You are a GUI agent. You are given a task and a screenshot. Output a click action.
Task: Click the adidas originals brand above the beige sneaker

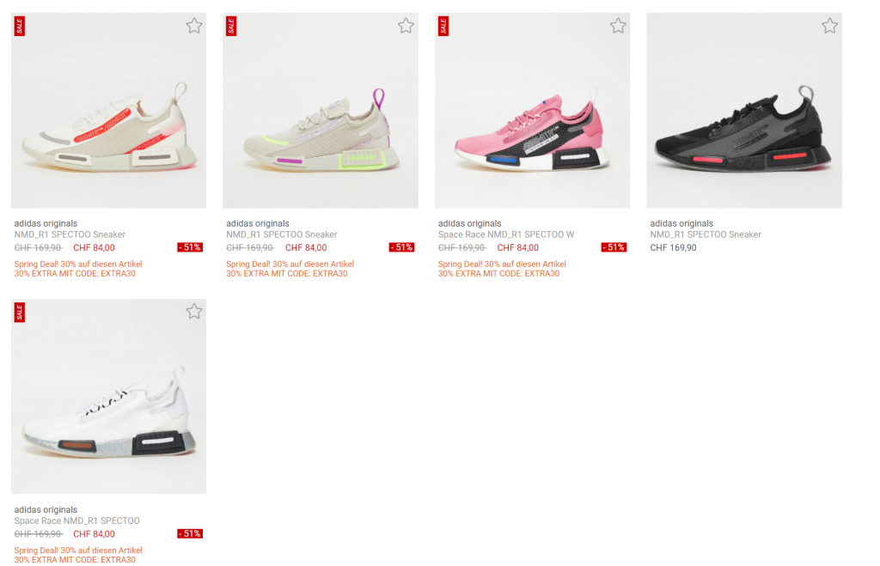(x=258, y=223)
